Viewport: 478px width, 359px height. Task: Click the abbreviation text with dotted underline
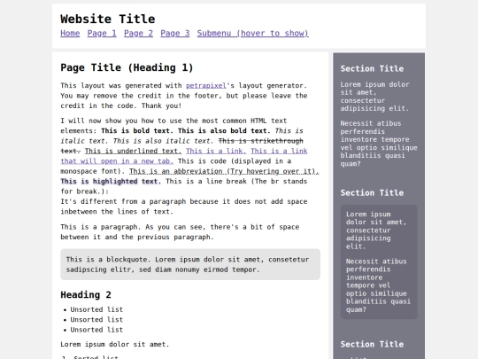click(x=224, y=171)
